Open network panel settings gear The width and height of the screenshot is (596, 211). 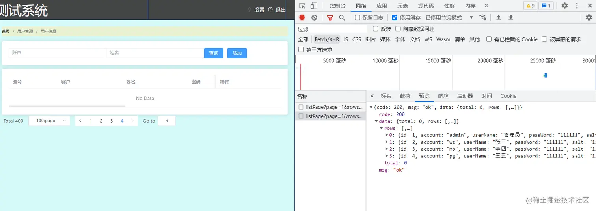click(x=589, y=17)
